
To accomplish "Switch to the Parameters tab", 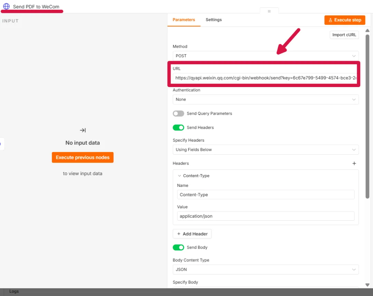I will [x=184, y=20].
